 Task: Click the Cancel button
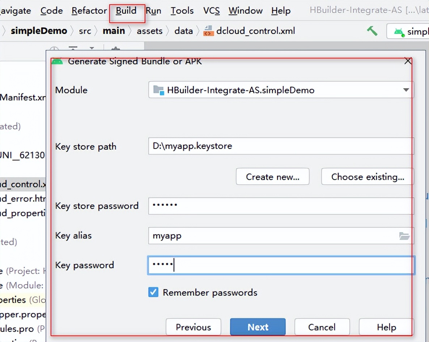(x=322, y=327)
